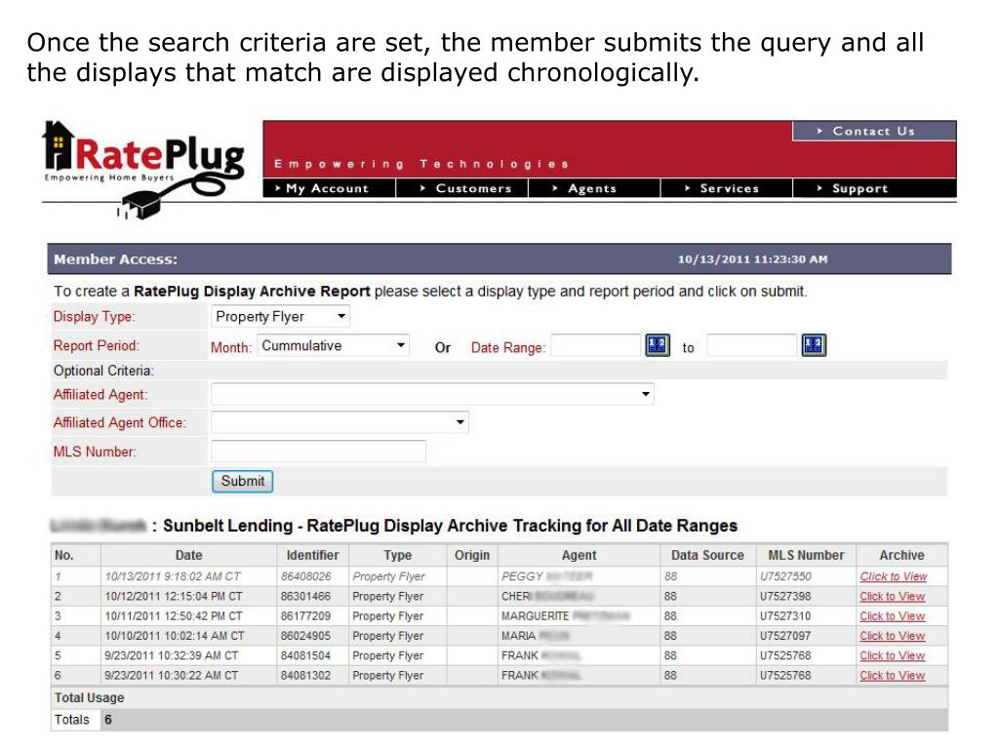Open the Display Type dropdown
The width and height of the screenshot is (999, 749).
point(280,317)
